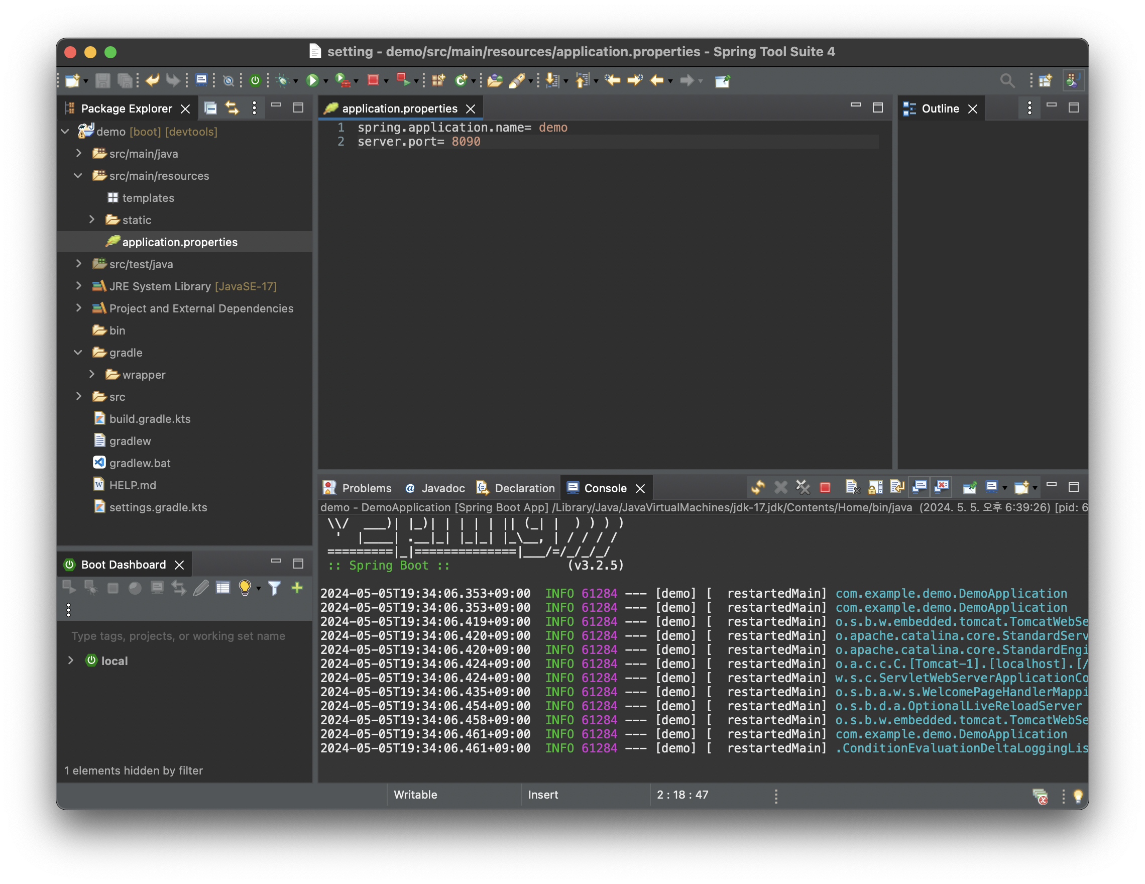Expand the static folder

pyautogui.click(x=92, y=219)
